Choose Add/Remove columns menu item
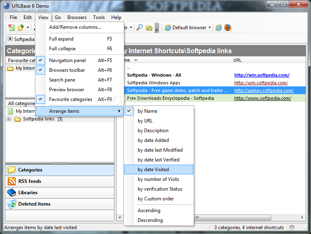311x234 pixels. pyautogui.click(x=80, y=27)
